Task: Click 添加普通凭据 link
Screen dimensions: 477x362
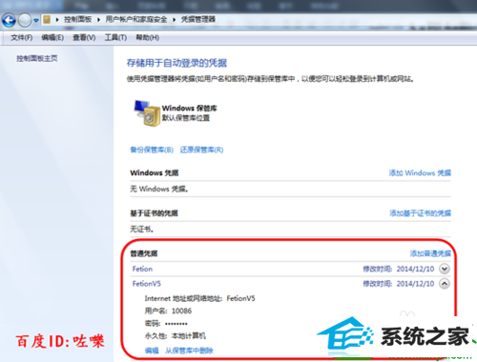Action: (x=430, y=253)
